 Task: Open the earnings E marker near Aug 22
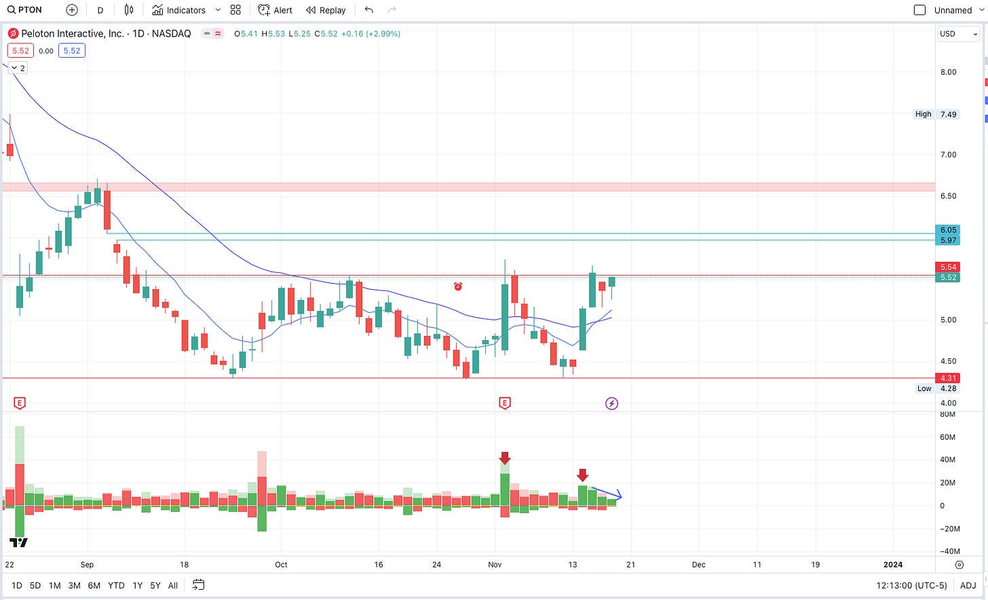click(20, 403)
